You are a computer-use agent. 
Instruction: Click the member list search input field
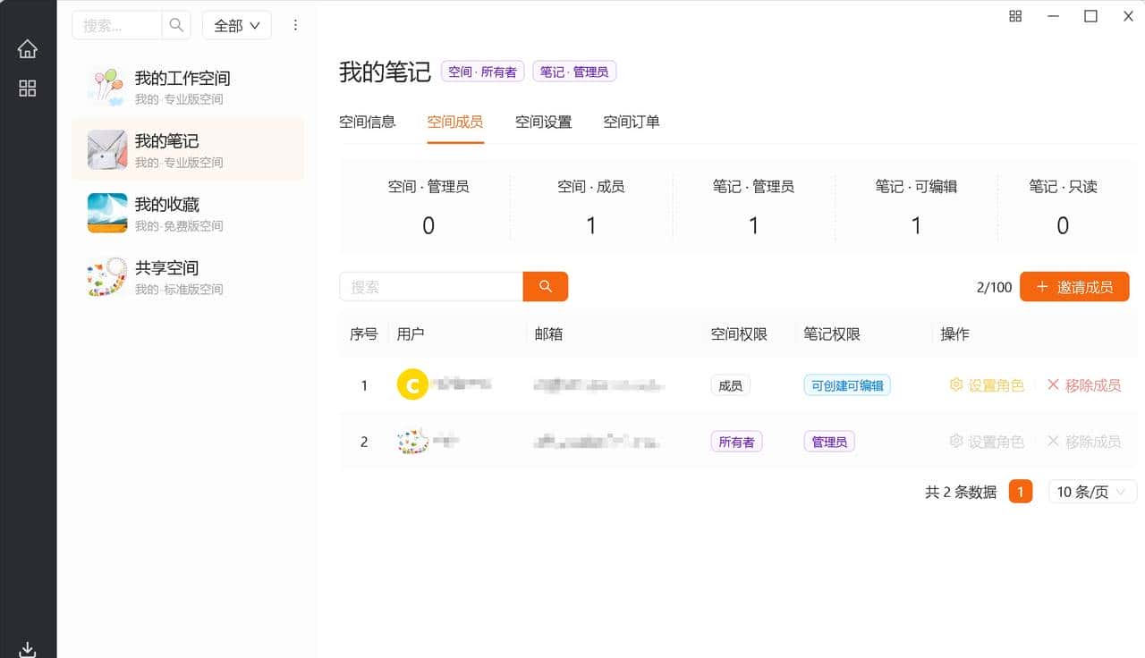430,286
